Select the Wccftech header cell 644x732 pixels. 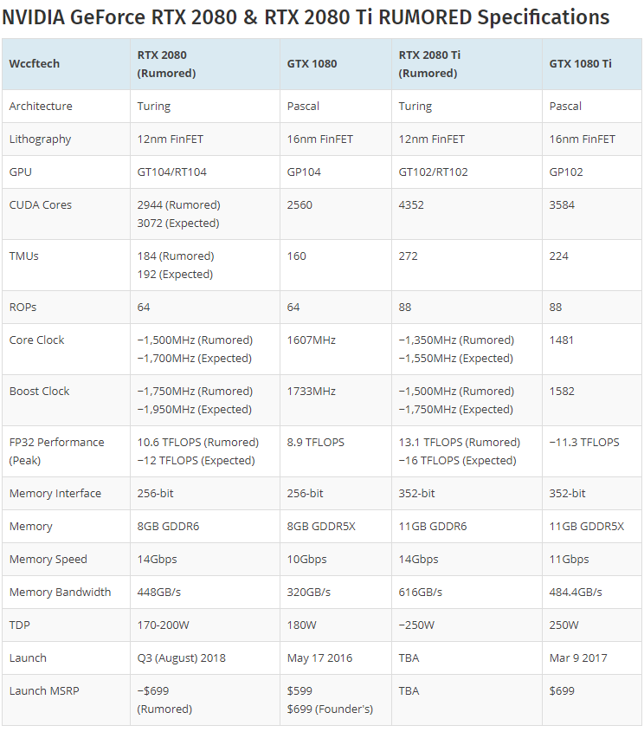67,64
